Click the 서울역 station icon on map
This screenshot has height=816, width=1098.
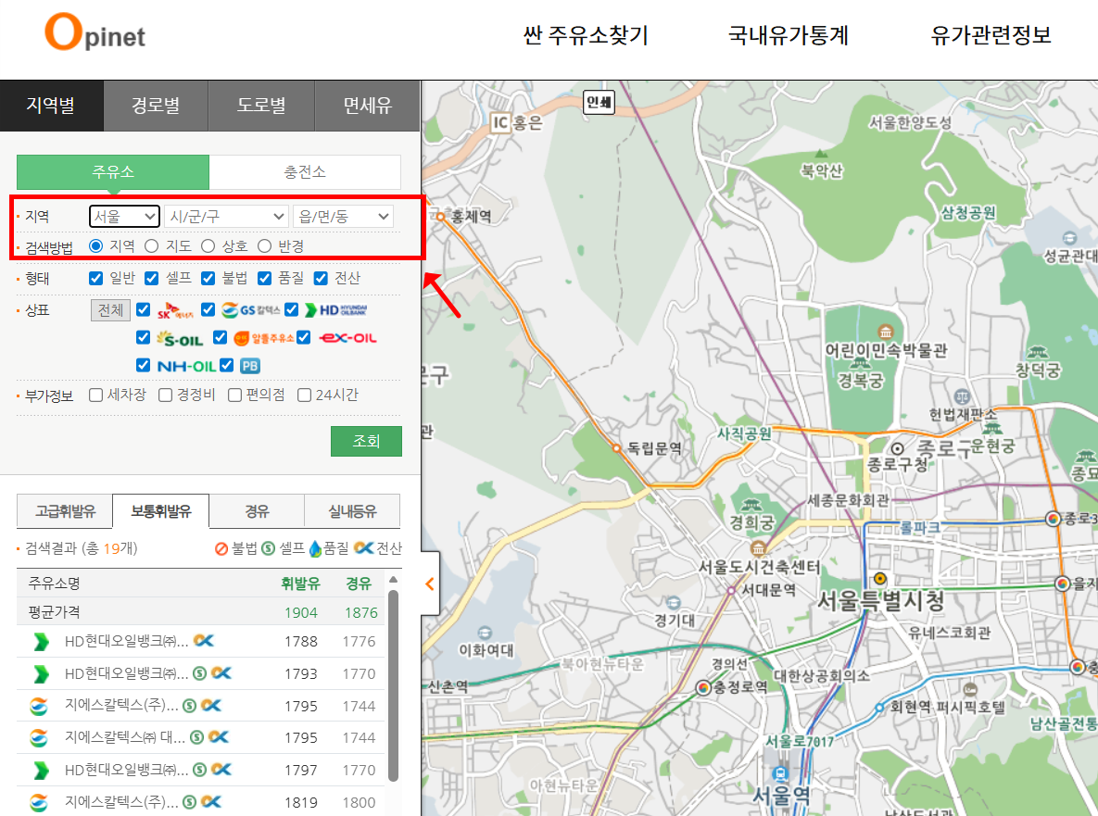point(780,773)
